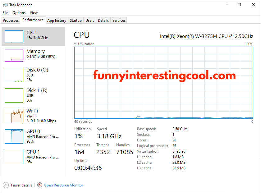This screenshot has width=261, height=193.
Task: Click the Intel Xeon W-3275M processor name
Action: click(207, 36)
